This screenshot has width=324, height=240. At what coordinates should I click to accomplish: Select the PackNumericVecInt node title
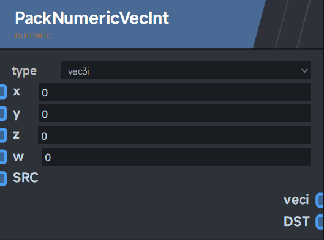pos(92,18)
